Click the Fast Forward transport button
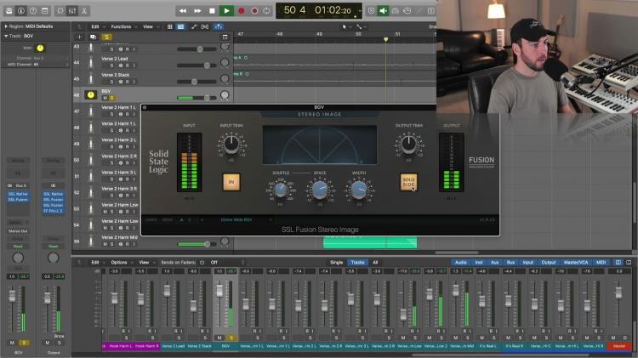The height and width of the screenshot is (358, 638). click(x=197, y=10)
